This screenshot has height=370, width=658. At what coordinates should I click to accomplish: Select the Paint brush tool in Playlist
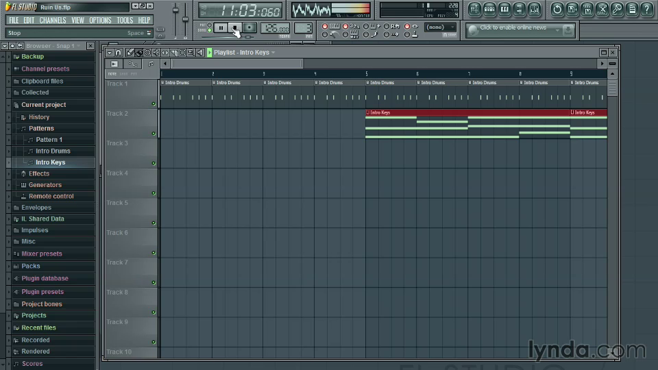(x=139, y=53)
